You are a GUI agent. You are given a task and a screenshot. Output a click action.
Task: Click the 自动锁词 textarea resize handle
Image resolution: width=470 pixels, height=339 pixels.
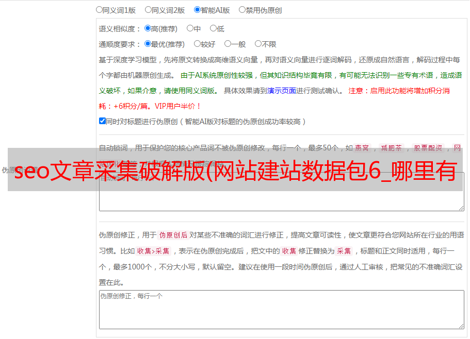[x=461, y=208]
